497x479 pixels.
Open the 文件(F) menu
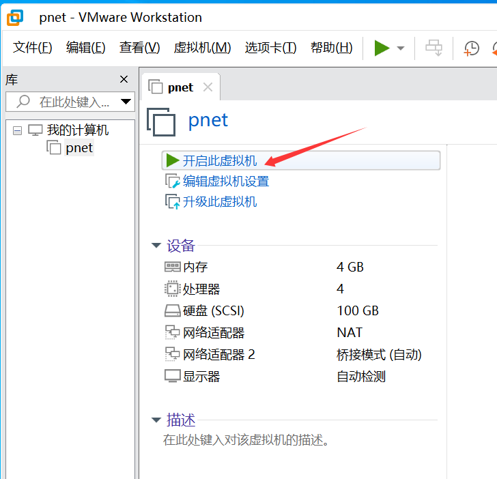33,48
